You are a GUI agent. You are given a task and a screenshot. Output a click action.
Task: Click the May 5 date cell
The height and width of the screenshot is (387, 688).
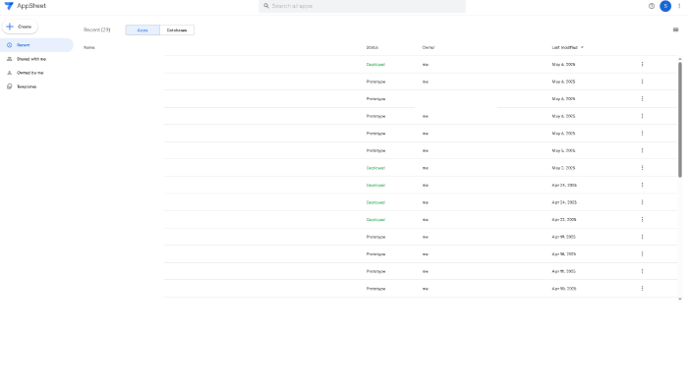pyautogui.click(x=563, y=150)
